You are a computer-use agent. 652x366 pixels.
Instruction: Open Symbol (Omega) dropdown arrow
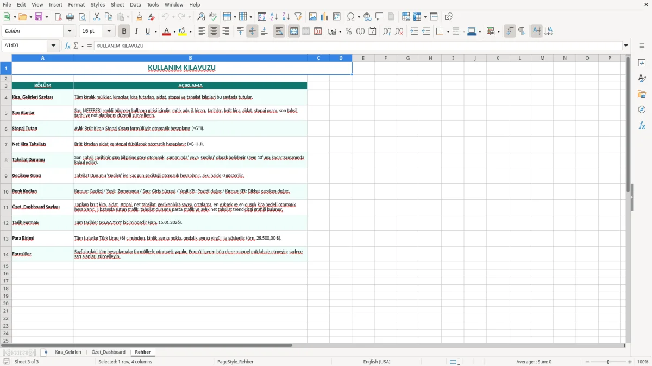358,17
